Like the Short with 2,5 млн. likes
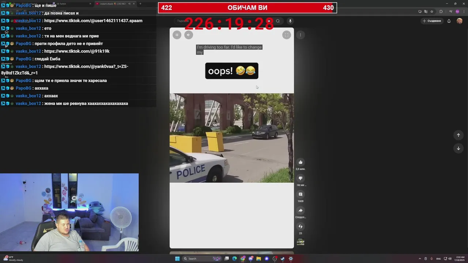The image size is (468, 263). (x=301, y=162)
